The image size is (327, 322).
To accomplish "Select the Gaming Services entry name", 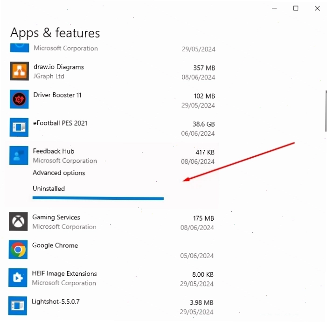I will (56, 217).
